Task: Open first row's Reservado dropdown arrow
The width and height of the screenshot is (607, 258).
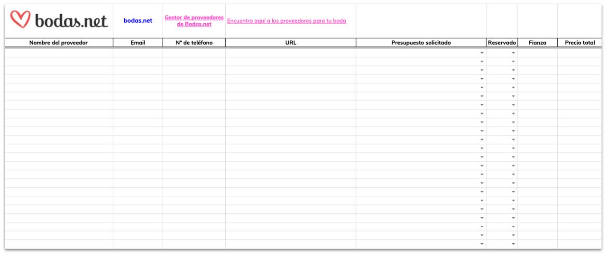Action: click(513, 53)
